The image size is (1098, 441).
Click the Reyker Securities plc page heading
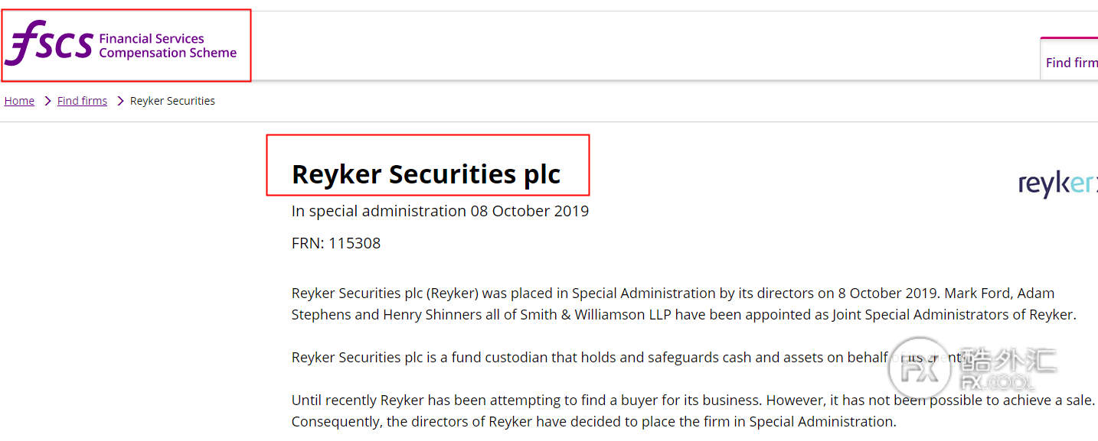coord(426,174)
